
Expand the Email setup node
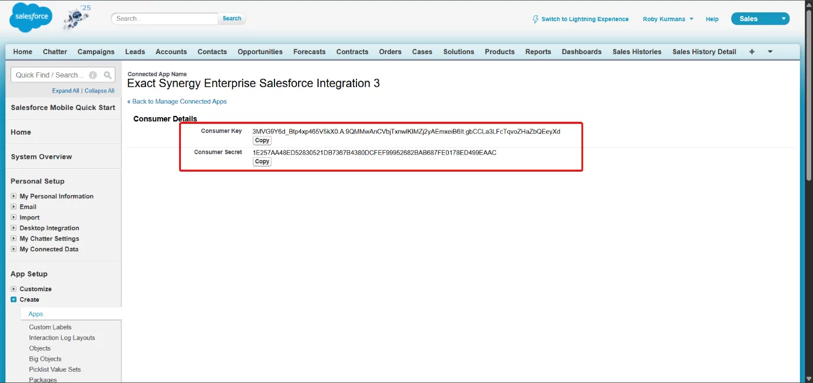pos(14,207)
